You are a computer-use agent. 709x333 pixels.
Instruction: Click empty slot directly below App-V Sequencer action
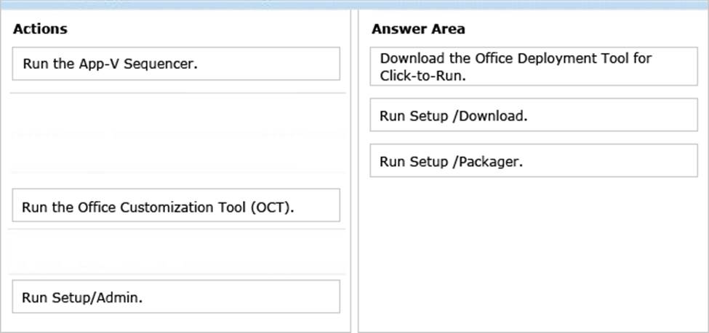point(177,113)
